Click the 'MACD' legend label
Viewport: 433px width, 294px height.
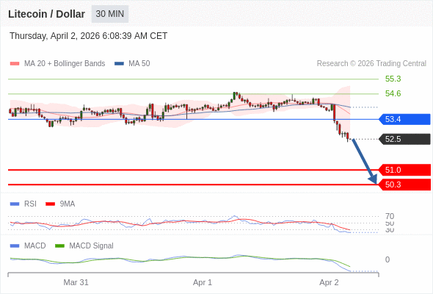point(35,246)
